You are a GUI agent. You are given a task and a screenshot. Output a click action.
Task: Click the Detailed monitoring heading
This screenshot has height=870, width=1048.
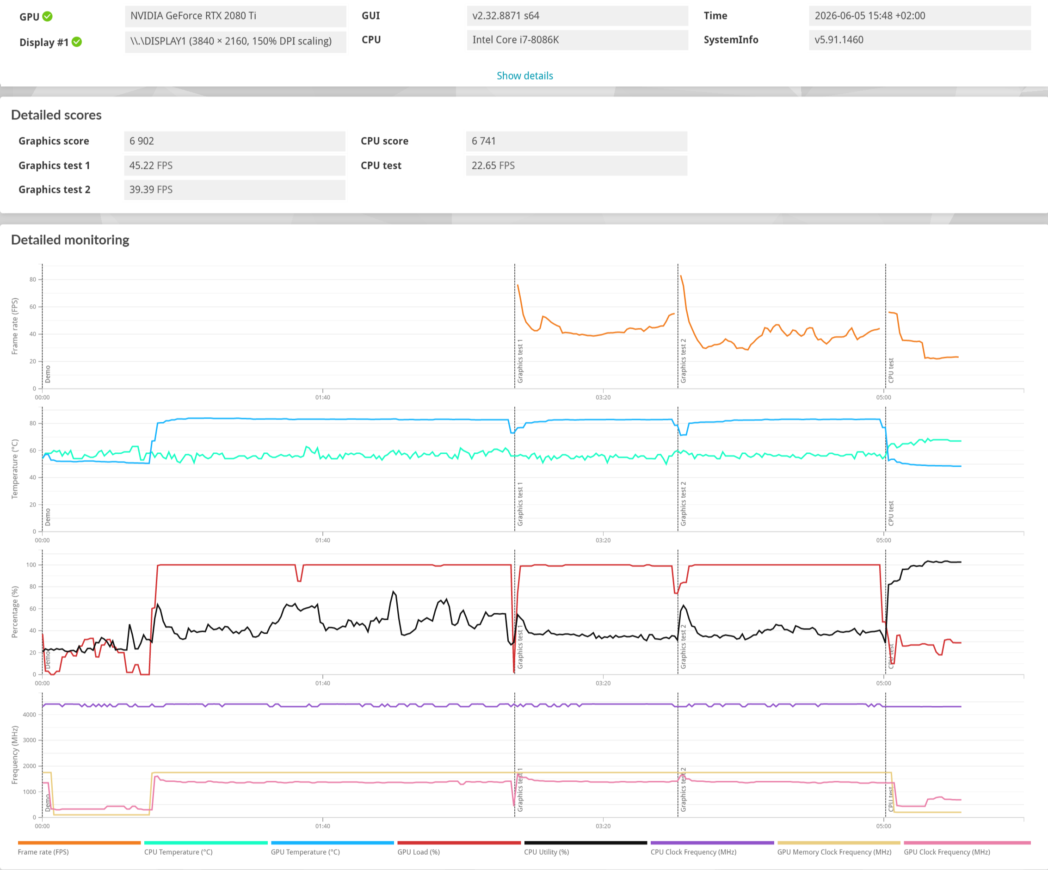click(70, 240)
